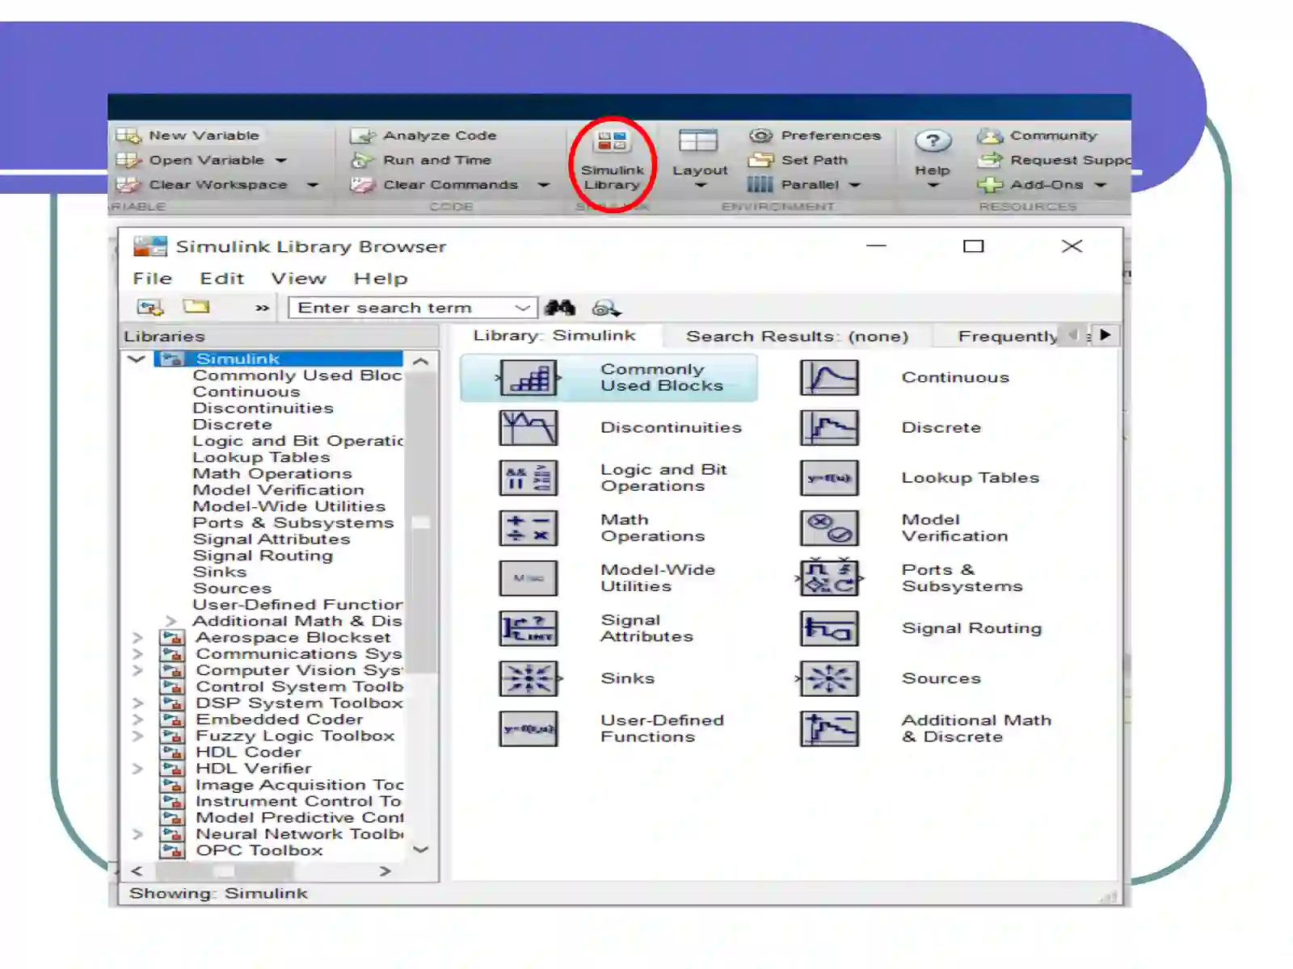Click the binoculars search icon
Viewport: 1293px width, 969px height.
coord(560,308)
